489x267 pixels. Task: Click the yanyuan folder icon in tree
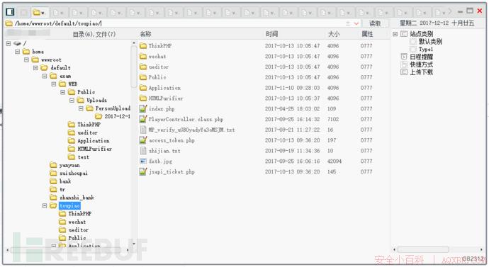click(53, 165)
